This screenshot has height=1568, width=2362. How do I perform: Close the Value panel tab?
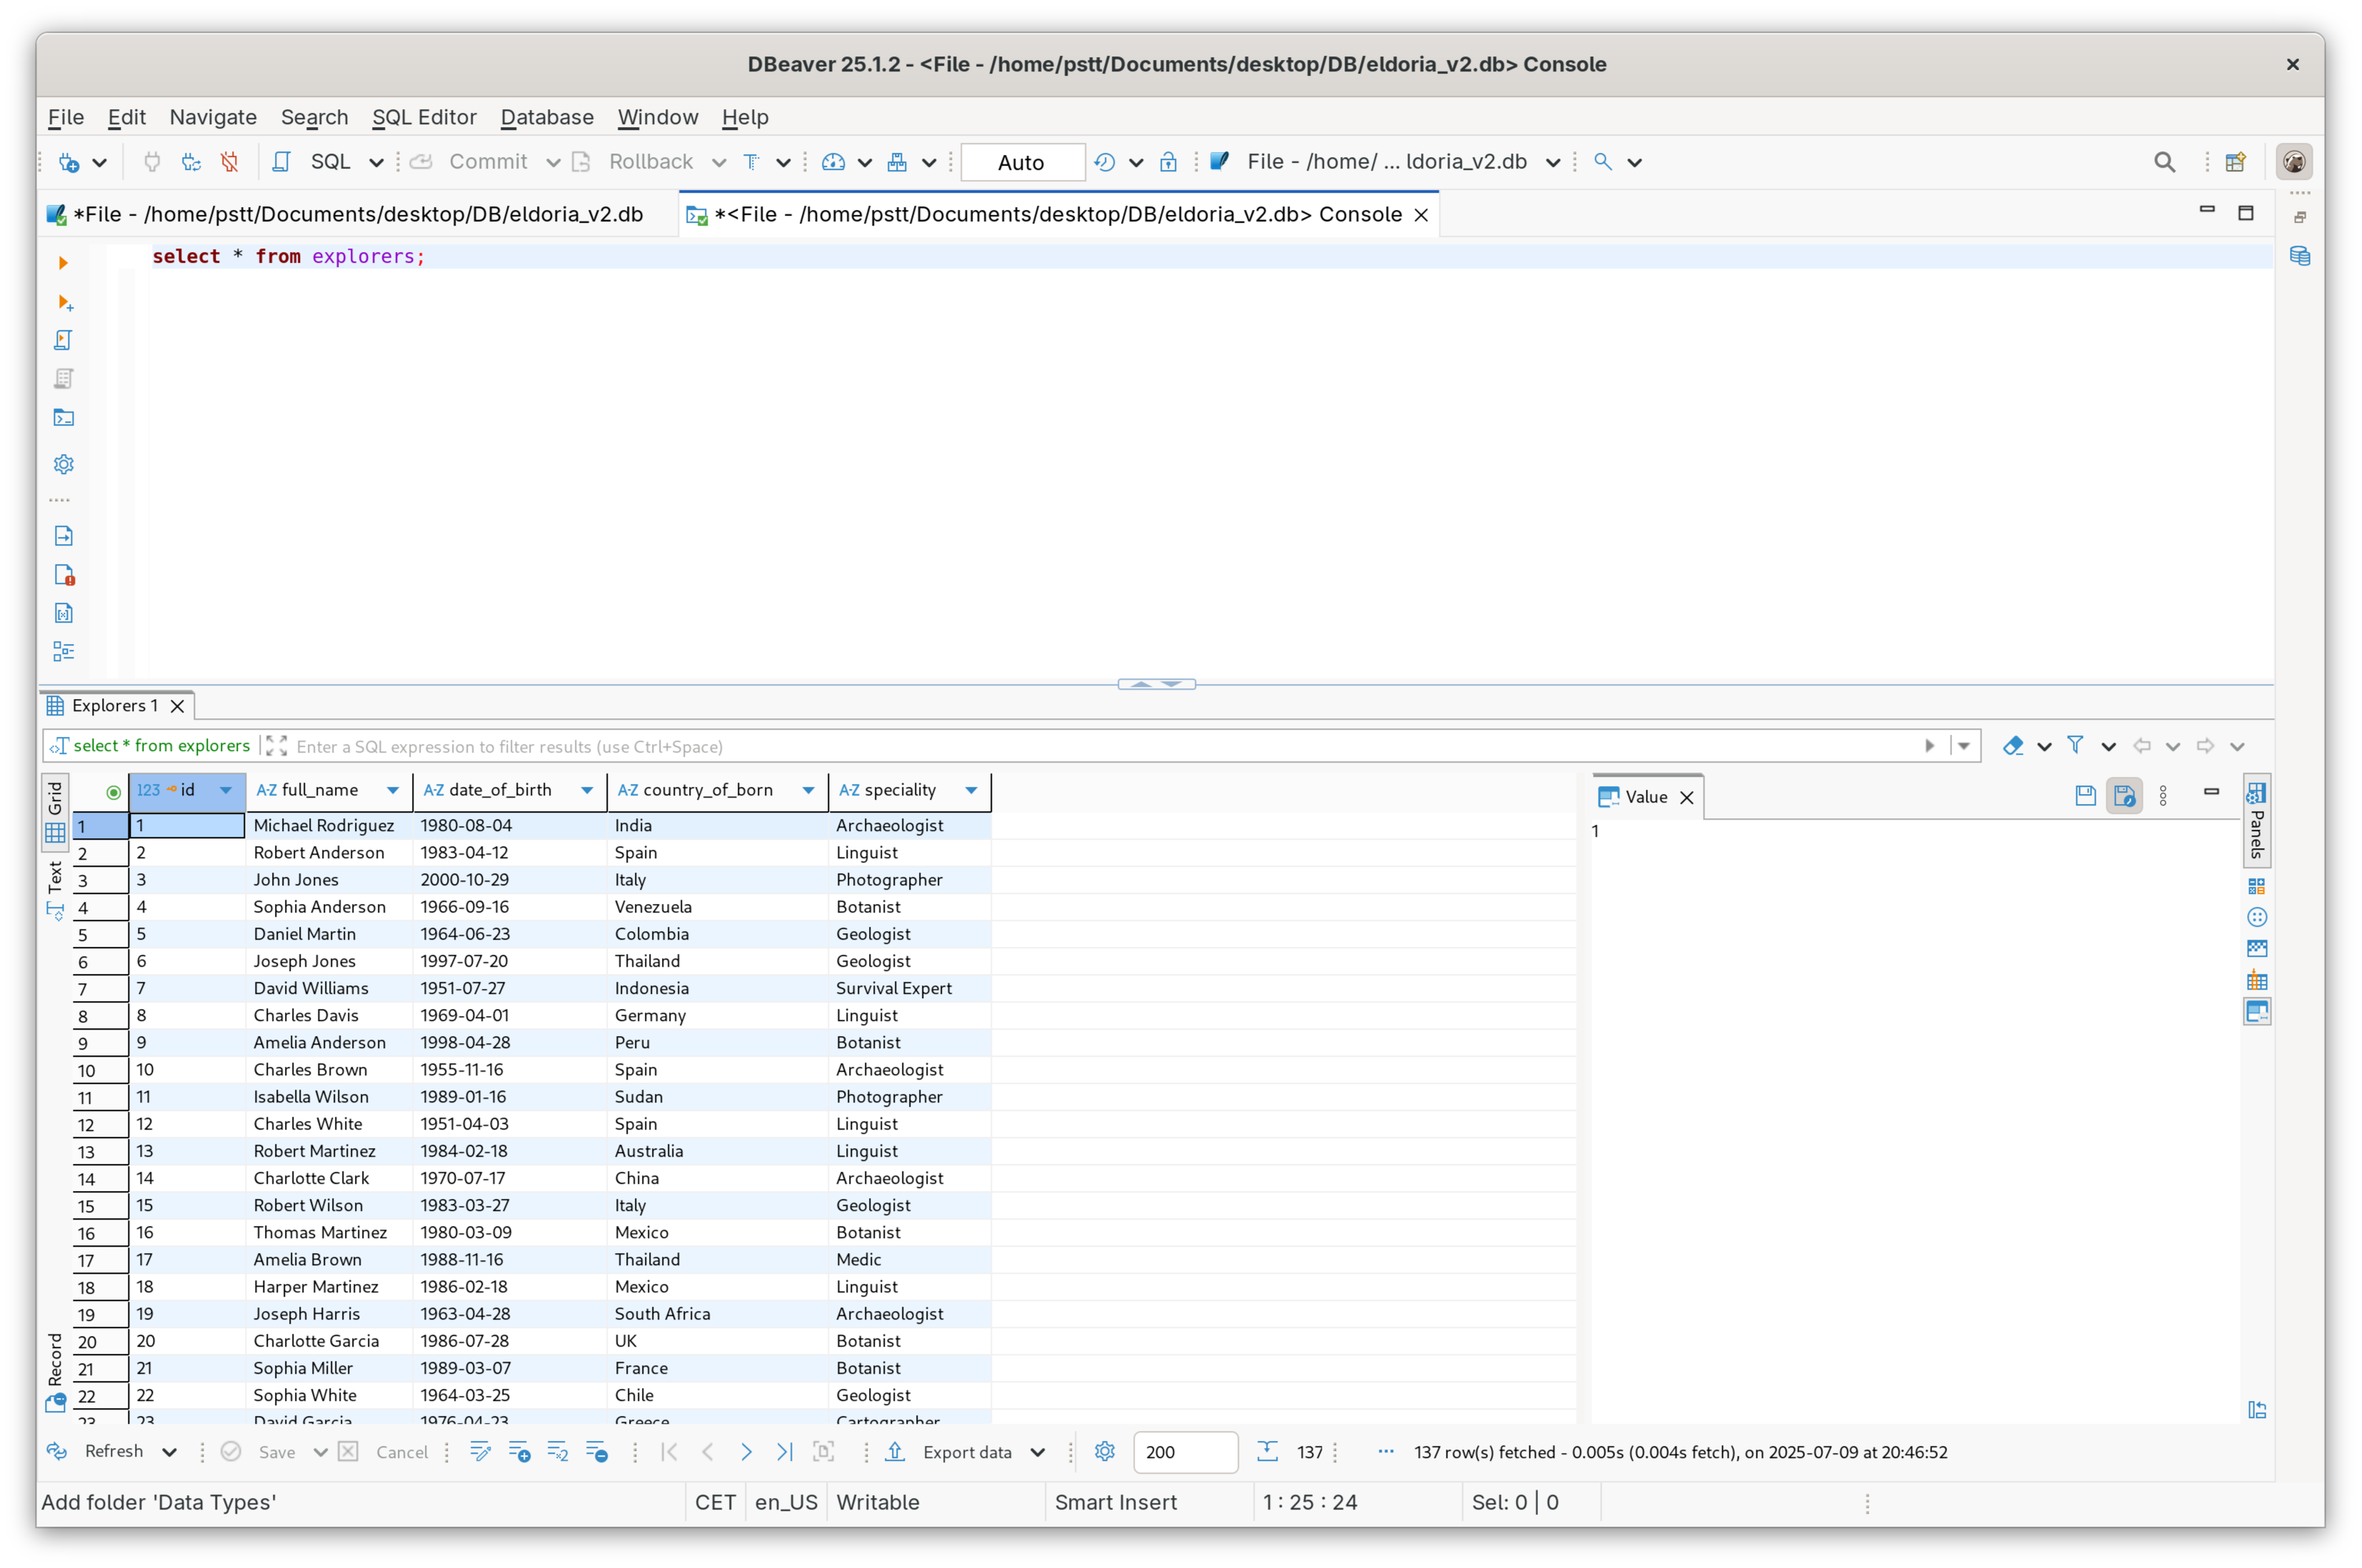click(1686, 797)
